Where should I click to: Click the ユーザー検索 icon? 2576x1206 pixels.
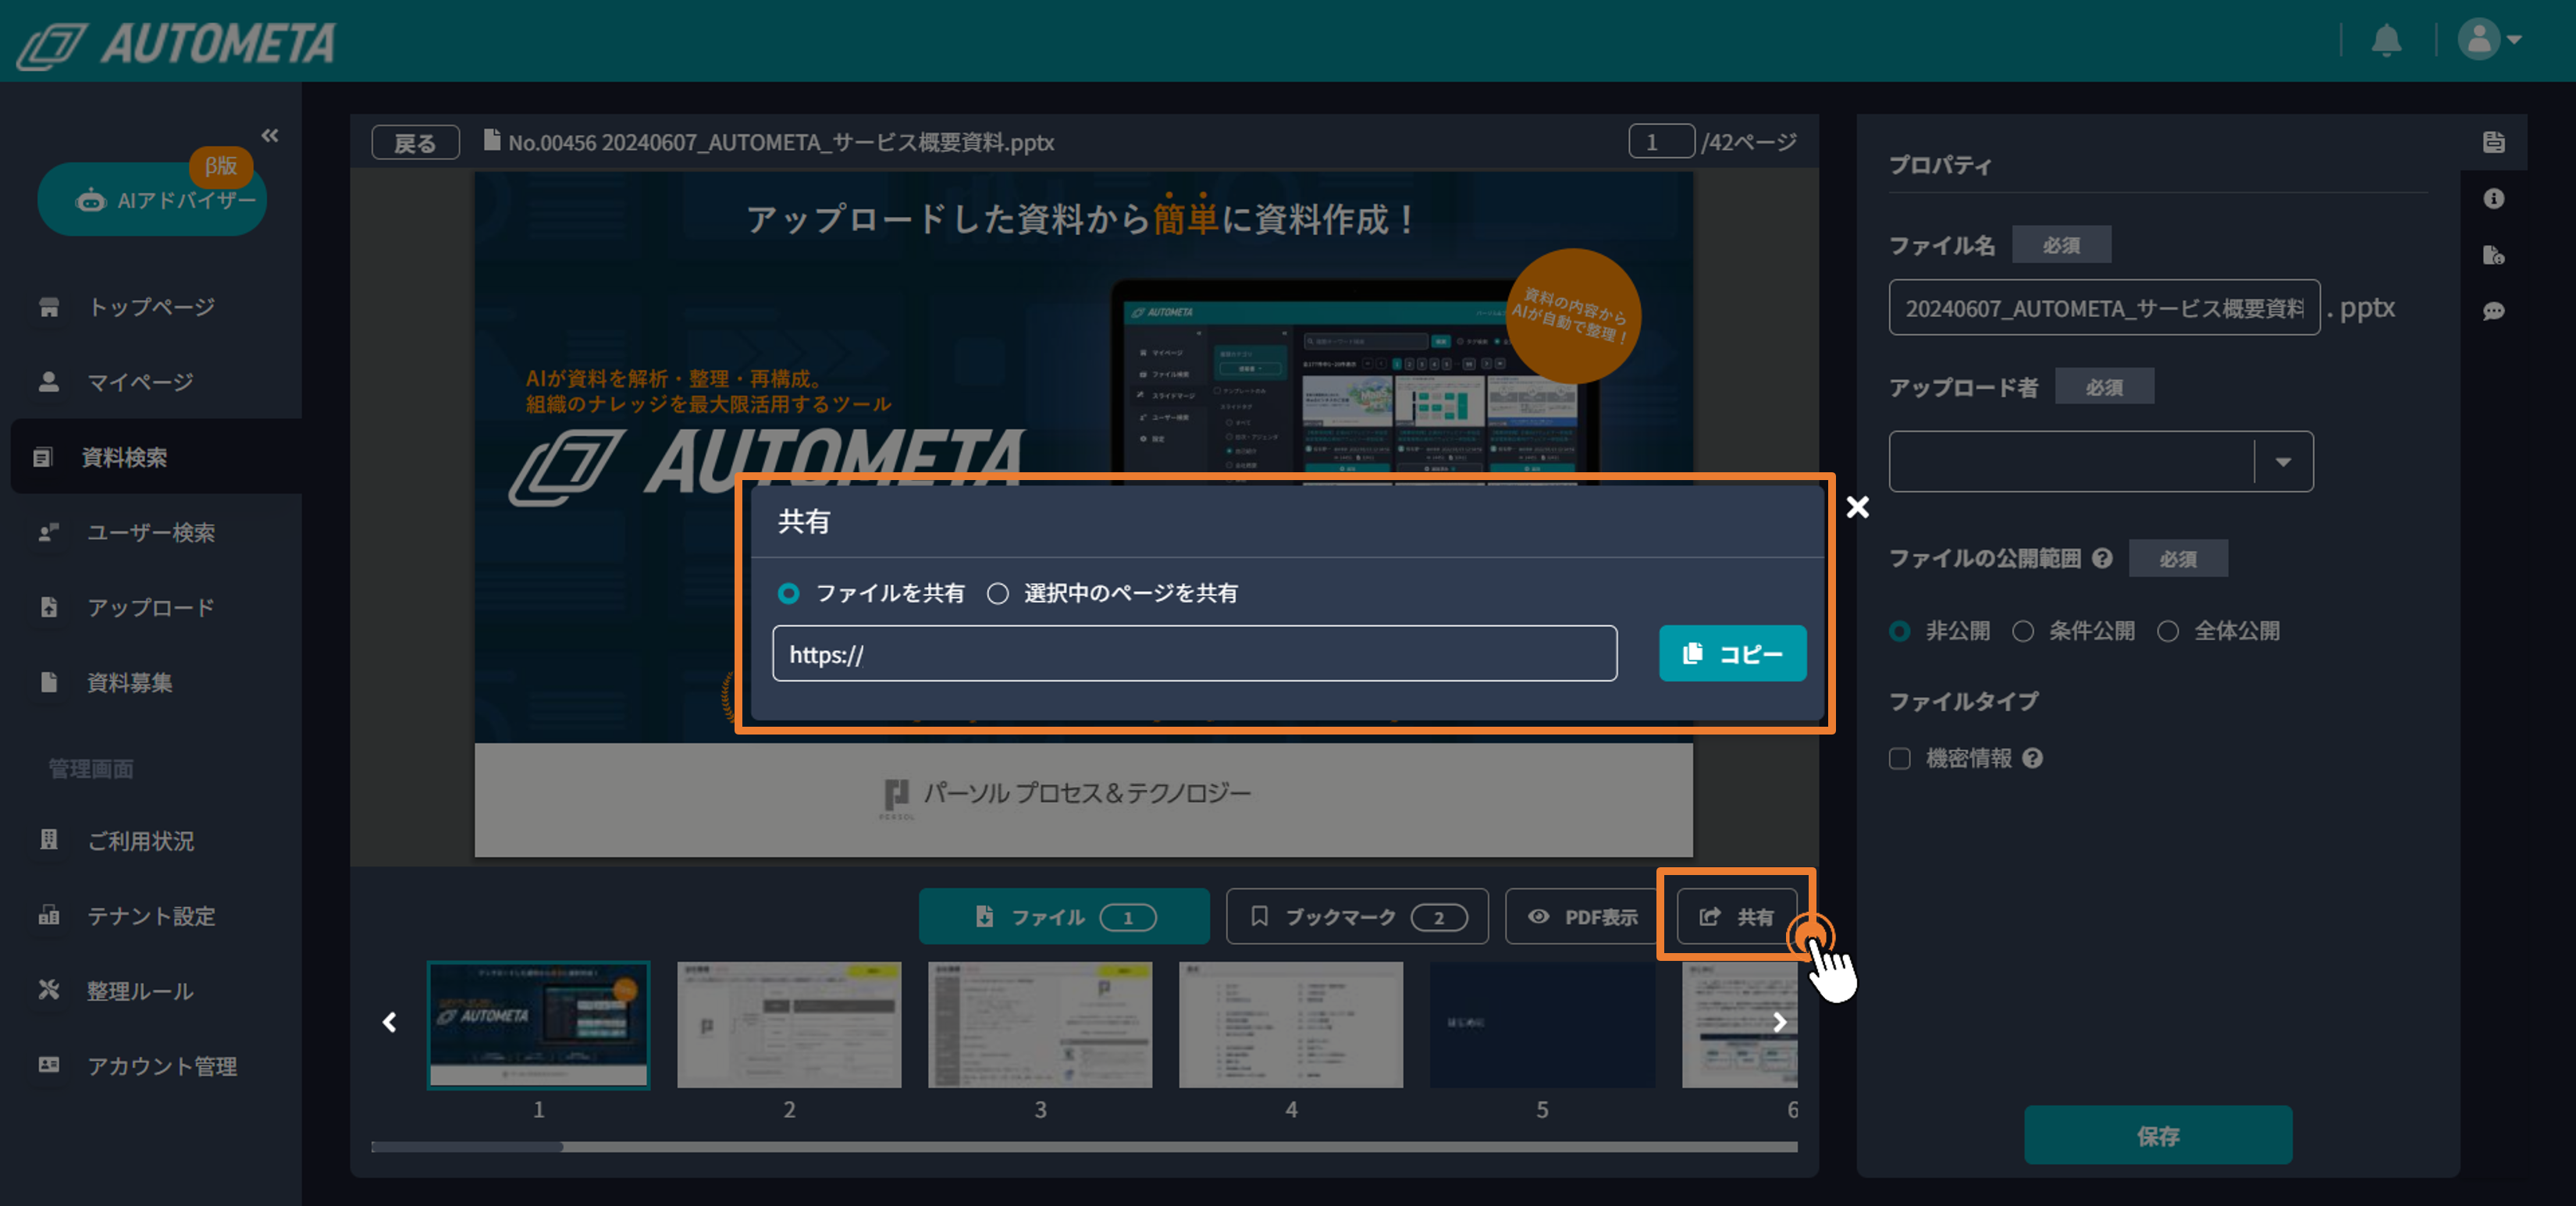[49, 531]
